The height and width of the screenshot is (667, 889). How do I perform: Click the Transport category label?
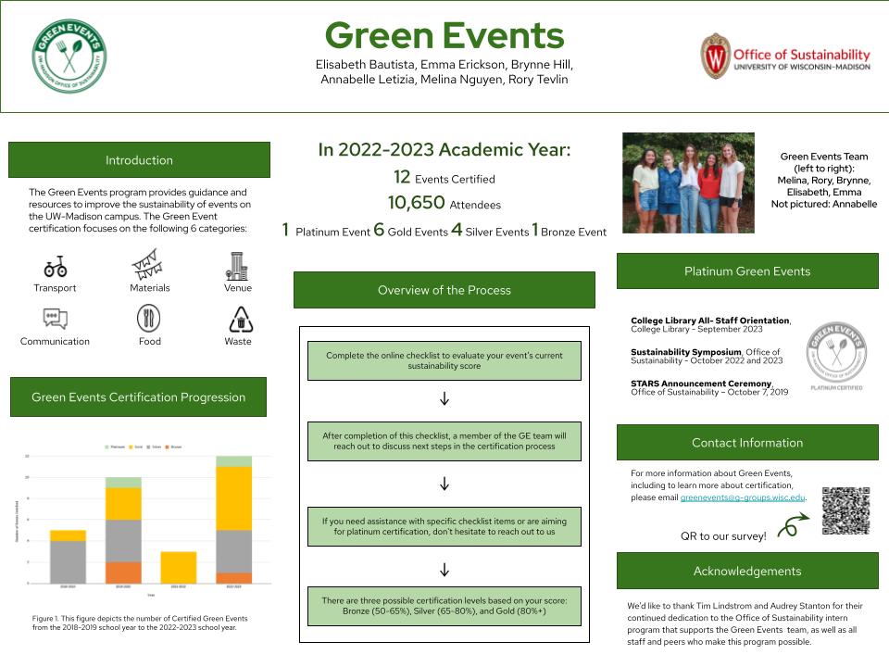coord(55,287)
